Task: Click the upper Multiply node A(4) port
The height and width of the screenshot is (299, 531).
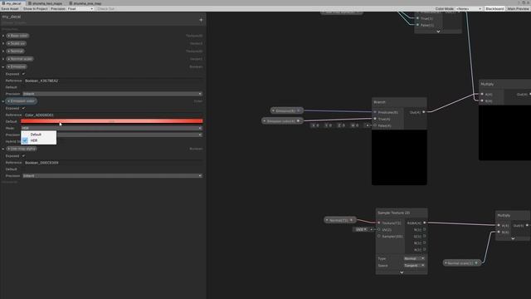Action: click(x=482, y=94)
